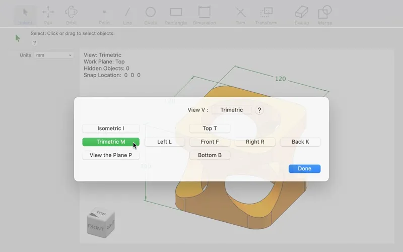Choose the Point tool
403x252 pixels.
(104, 16)
